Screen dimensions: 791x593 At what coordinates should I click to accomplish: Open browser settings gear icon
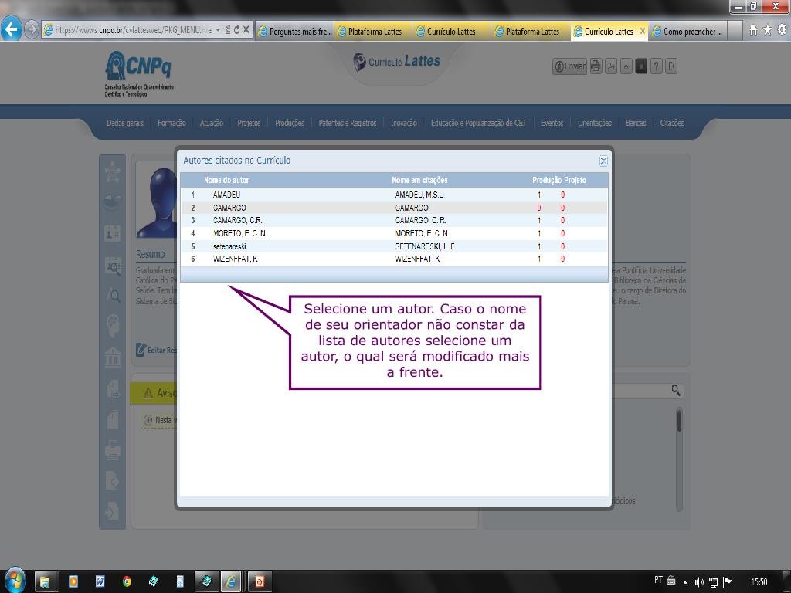[x=782, y=30]
